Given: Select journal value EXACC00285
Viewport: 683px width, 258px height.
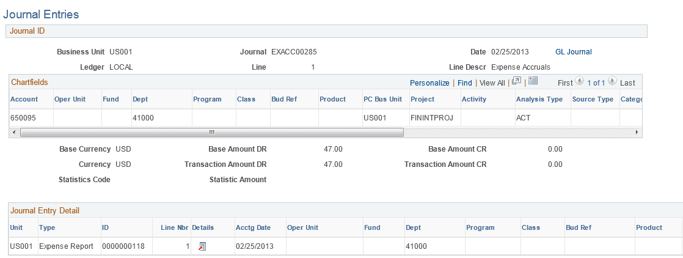Looking at the screenshot, I should (294, 52).
